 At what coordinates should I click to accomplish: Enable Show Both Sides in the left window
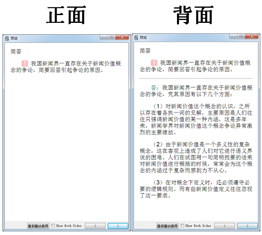tap(53, 226)
